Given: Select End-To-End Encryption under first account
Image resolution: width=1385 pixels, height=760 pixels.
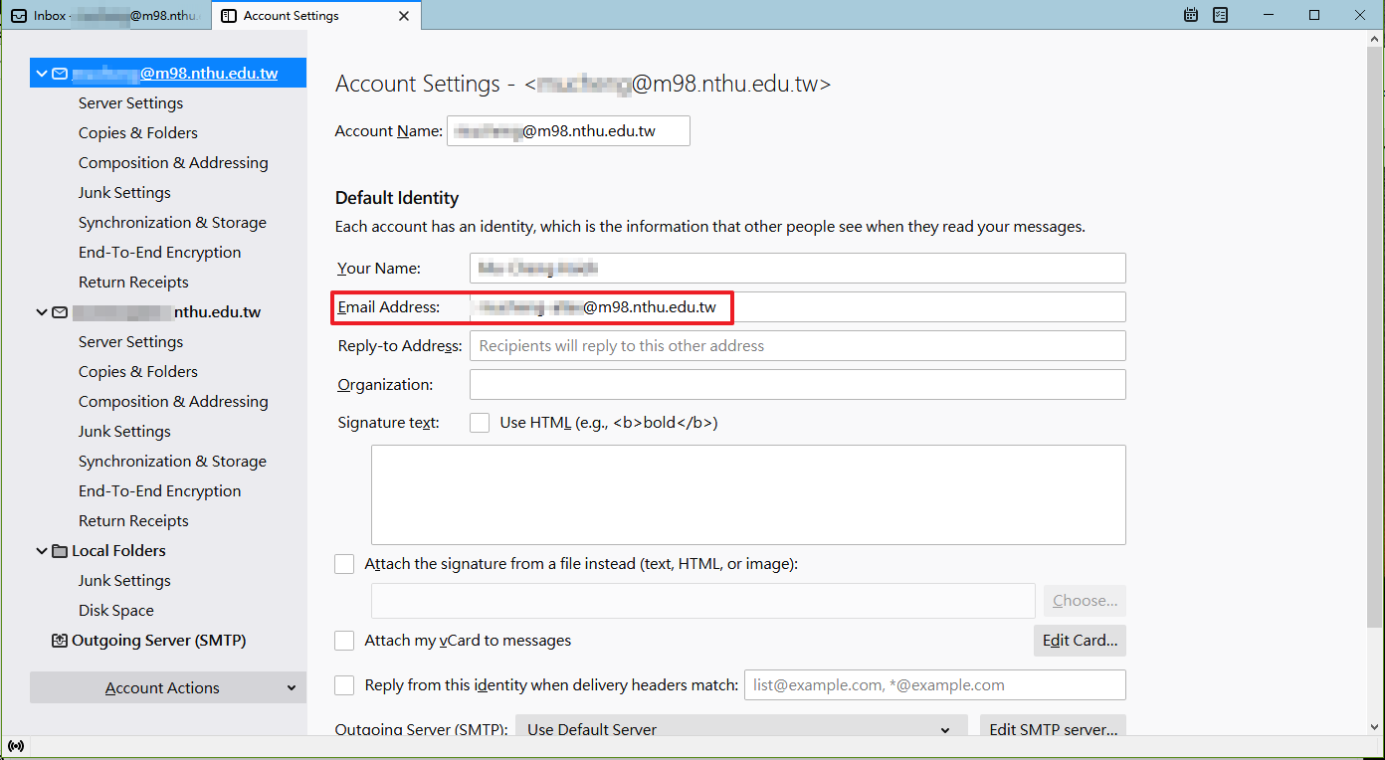Looking at the screenshot, I should 159,253.
